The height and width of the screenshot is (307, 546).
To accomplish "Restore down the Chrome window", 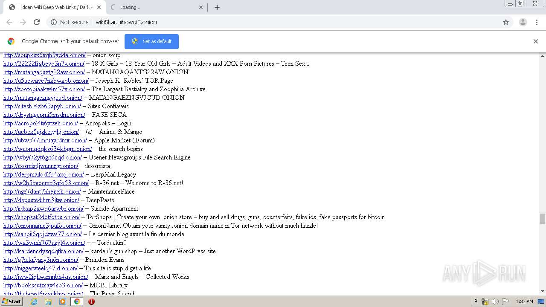I will click(x=520, y=4).
